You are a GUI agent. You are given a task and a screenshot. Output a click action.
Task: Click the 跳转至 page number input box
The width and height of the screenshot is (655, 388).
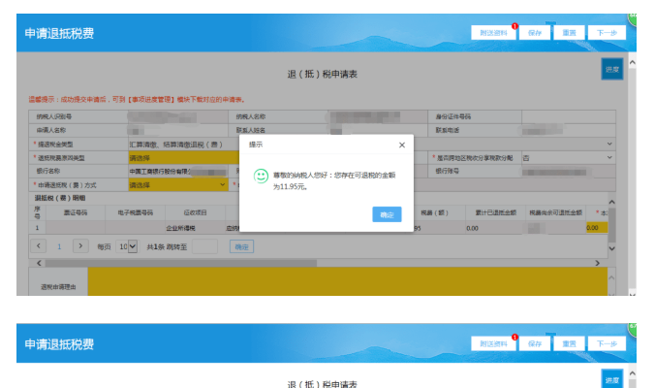204,246
